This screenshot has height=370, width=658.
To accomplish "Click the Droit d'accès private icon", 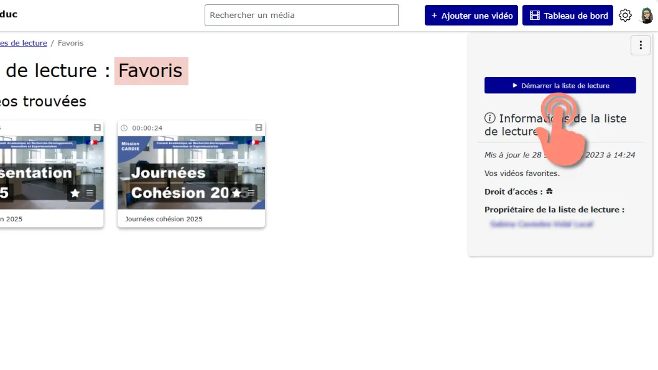I will [549, 192].
